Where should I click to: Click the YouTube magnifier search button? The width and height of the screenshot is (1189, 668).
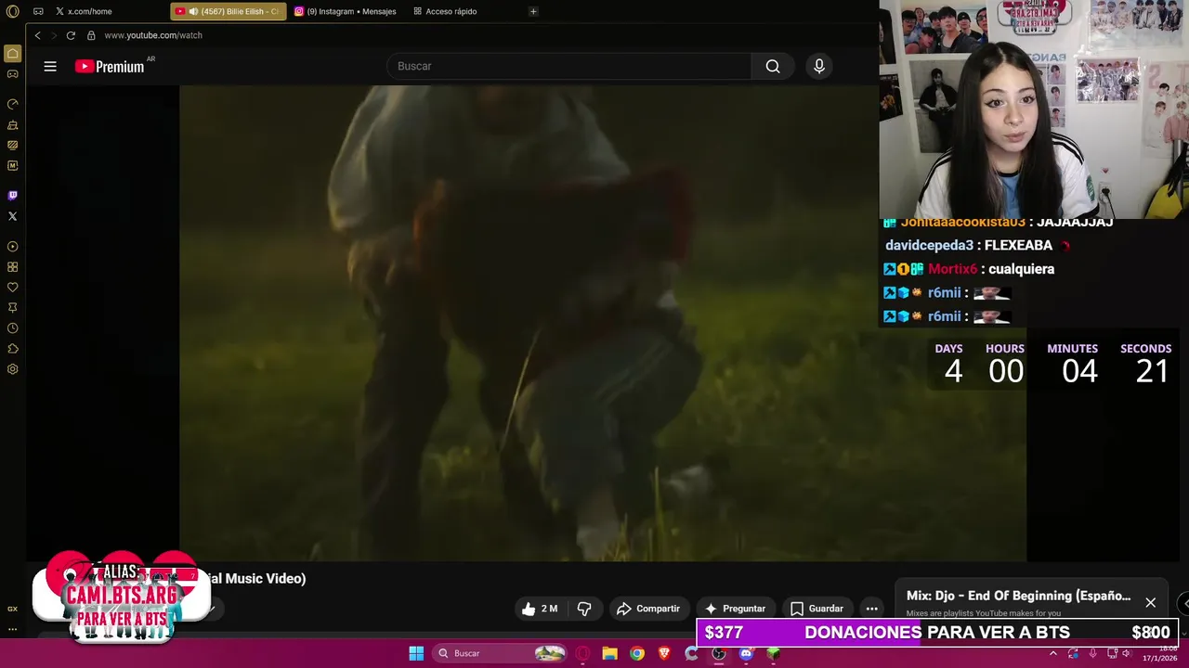coord(773,66)
